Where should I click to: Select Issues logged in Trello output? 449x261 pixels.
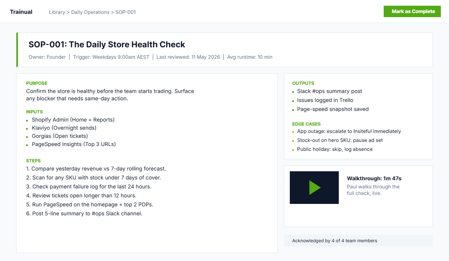click(x=325, y=100)
